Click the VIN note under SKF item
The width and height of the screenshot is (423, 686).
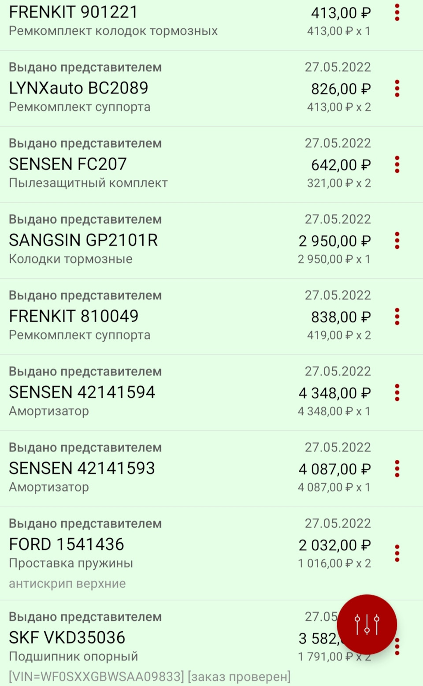(150, 676)
